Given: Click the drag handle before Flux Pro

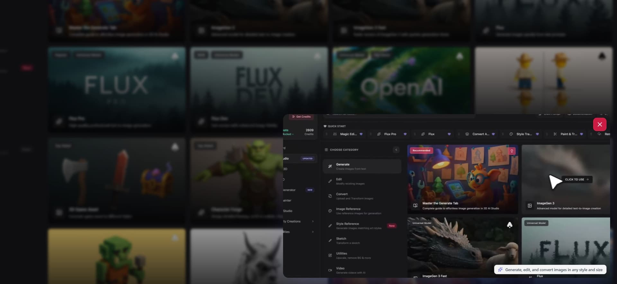Looking at the screenshot, I should pyautogui.click(x=371, y=134).
